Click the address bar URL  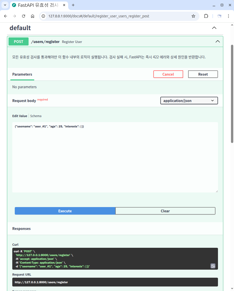click(99, 16)
